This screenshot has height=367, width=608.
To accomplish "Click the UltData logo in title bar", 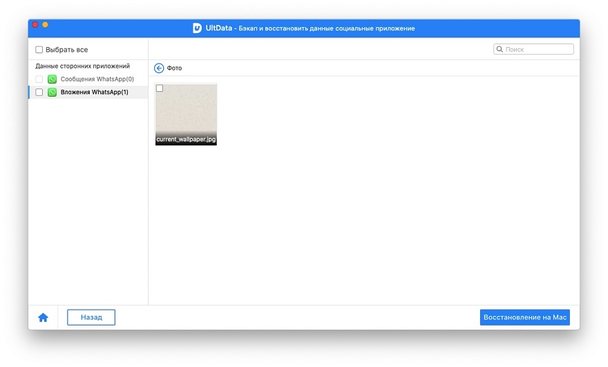I will [x=197, y=28].
